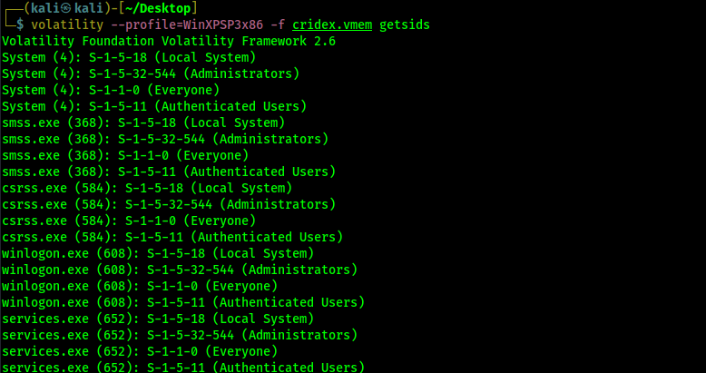Click services.exe (652) Everyone line
Image resolution: width=706 pixels, height=373 pixels.
point(140,351)
